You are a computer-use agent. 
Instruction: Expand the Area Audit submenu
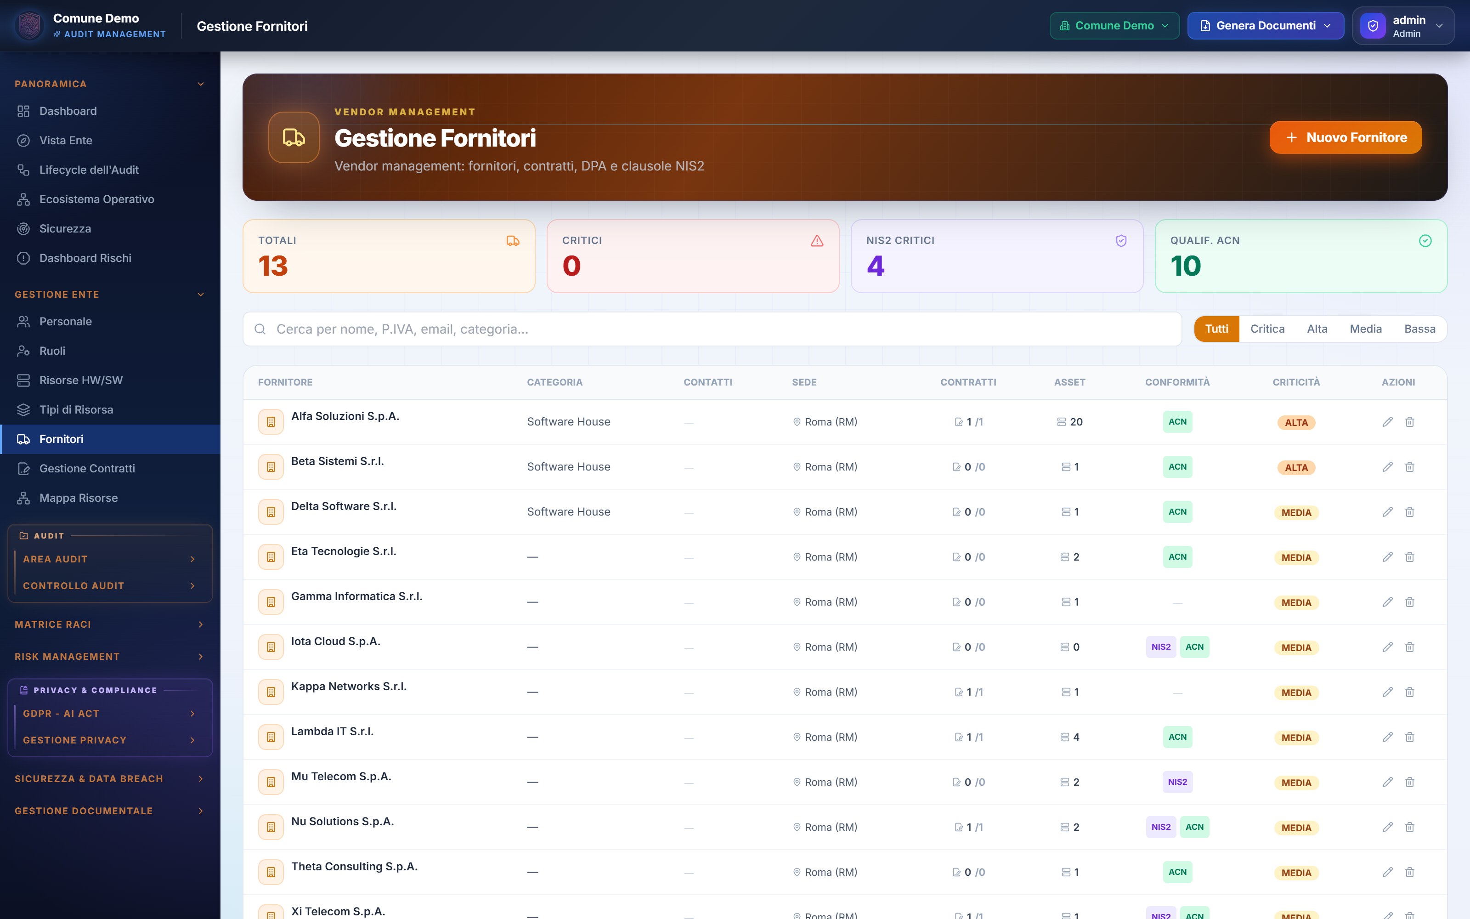pos(109,559)
